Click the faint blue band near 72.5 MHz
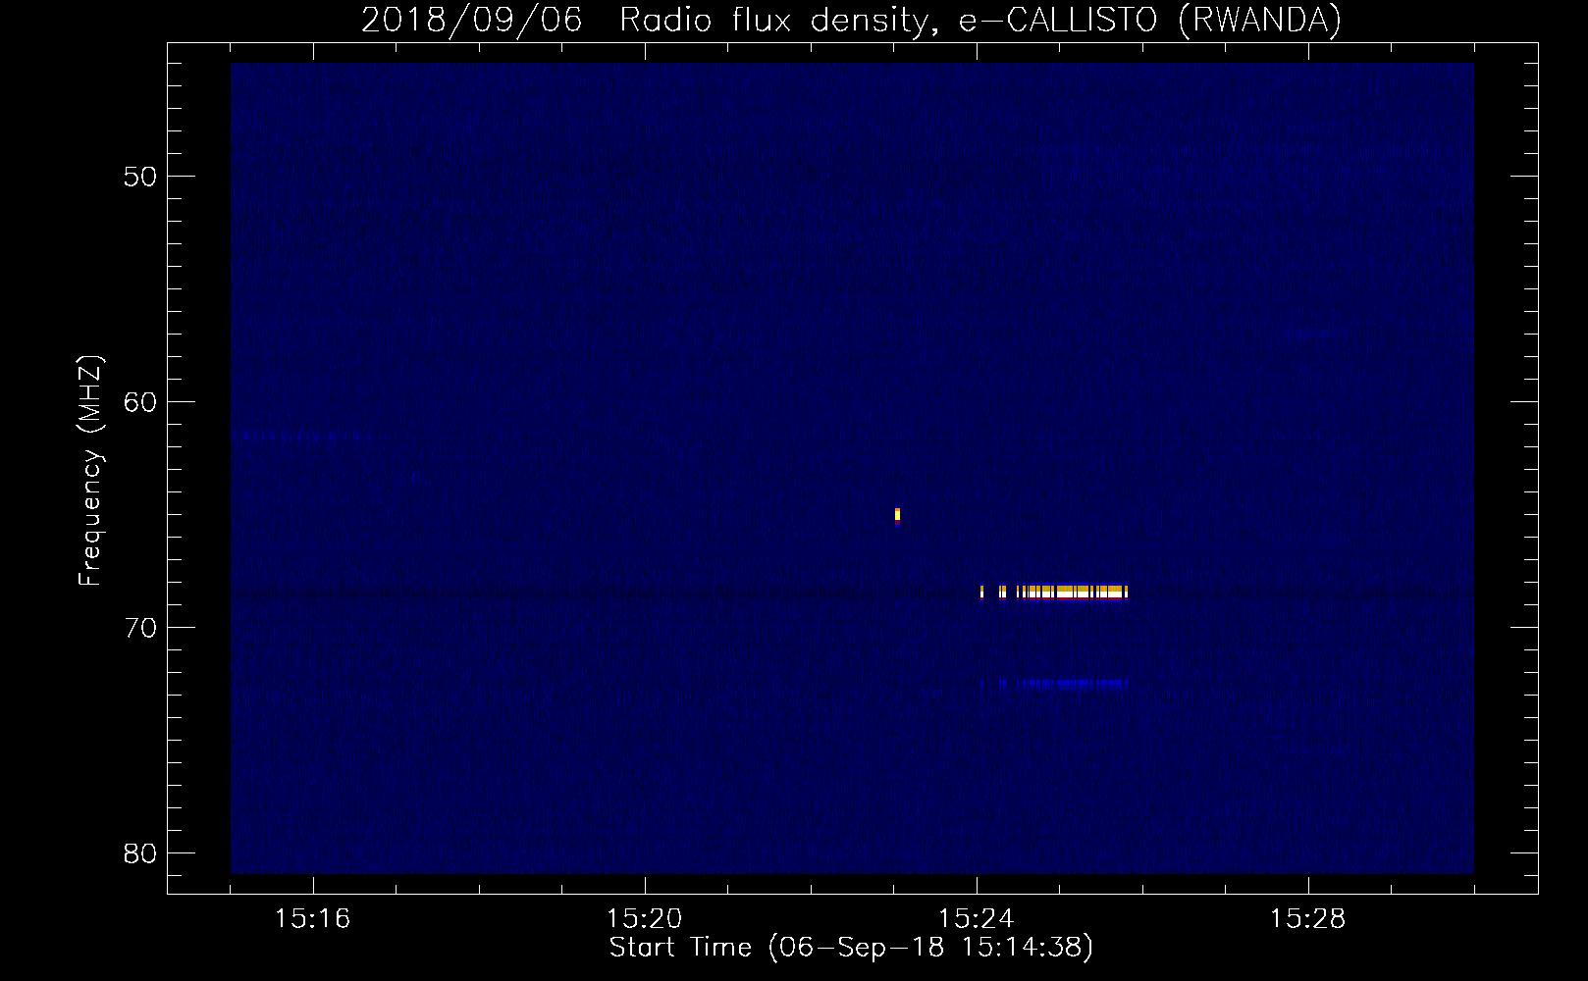This screenshot has width=1588, height=981. (1056, 685)
